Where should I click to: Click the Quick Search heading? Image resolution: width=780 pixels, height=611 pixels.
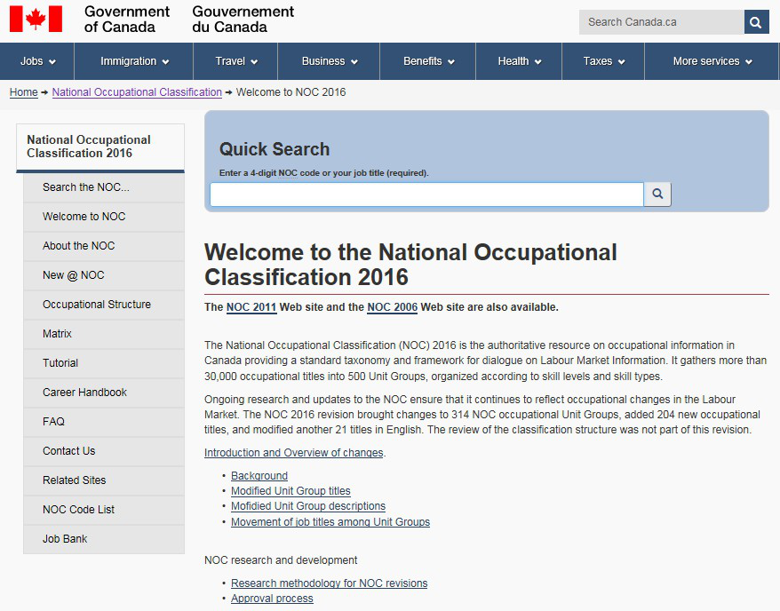coord(275,149)
